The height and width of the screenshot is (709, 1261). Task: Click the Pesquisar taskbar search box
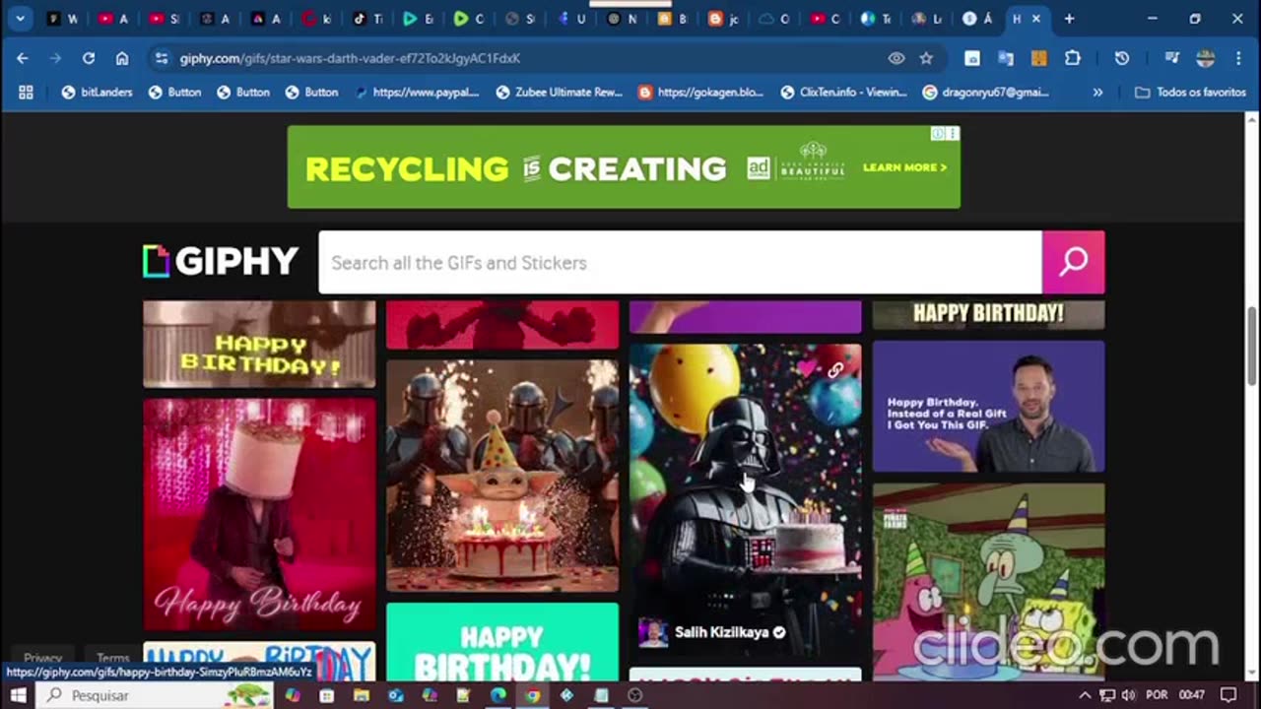click(155, 695)
